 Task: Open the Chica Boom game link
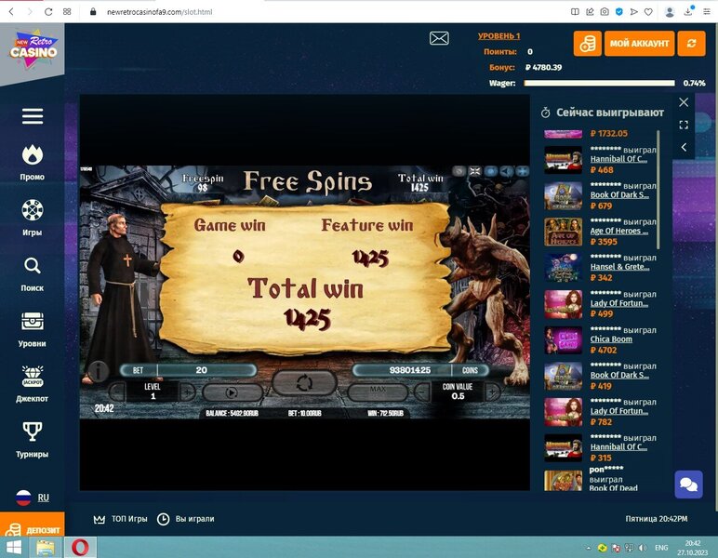[611, 339]
